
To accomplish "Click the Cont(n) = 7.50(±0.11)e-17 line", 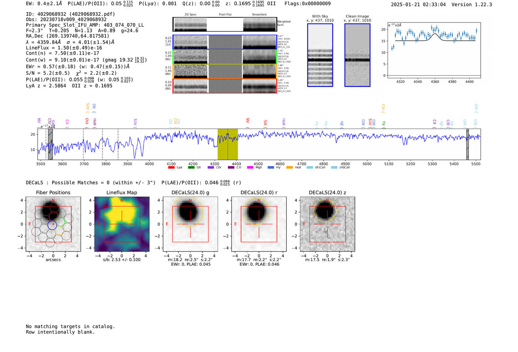I will 63,53.
